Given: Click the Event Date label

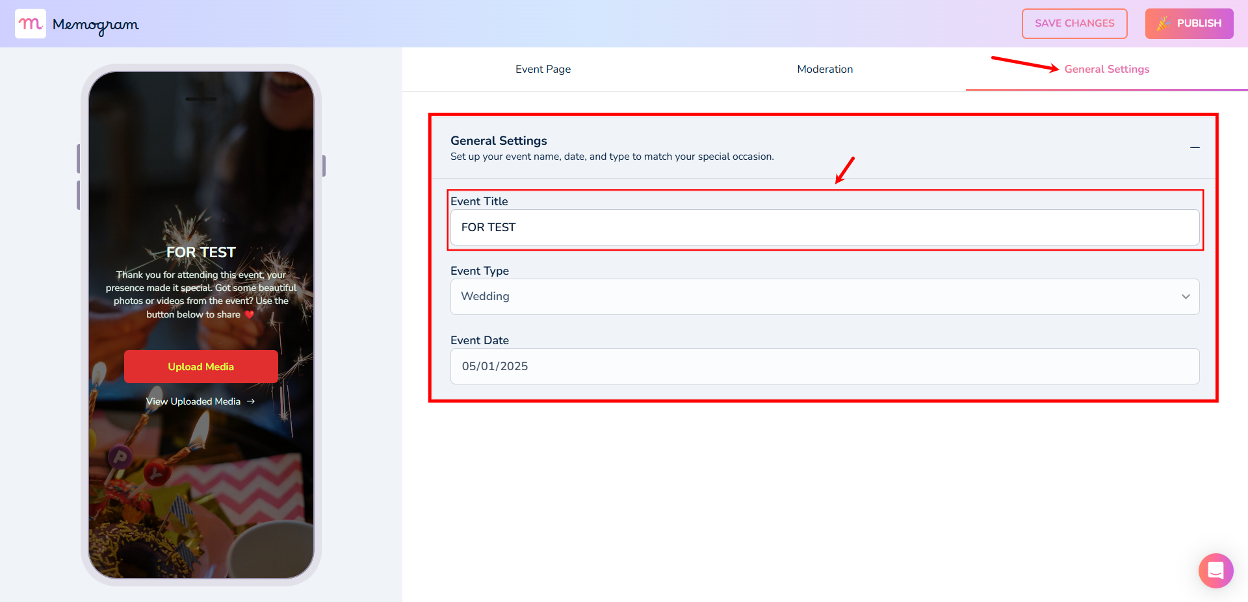Looking at the screenshot, I should [480, 340].
